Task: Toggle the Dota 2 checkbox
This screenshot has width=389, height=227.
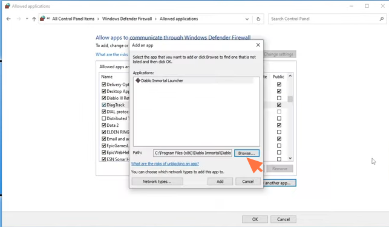Action: click(103, 125)
